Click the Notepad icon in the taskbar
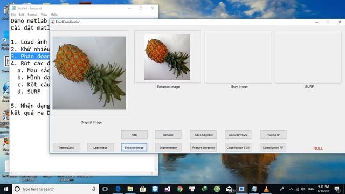This screenshot has height=194, width=345. click(x=254, y=189)
